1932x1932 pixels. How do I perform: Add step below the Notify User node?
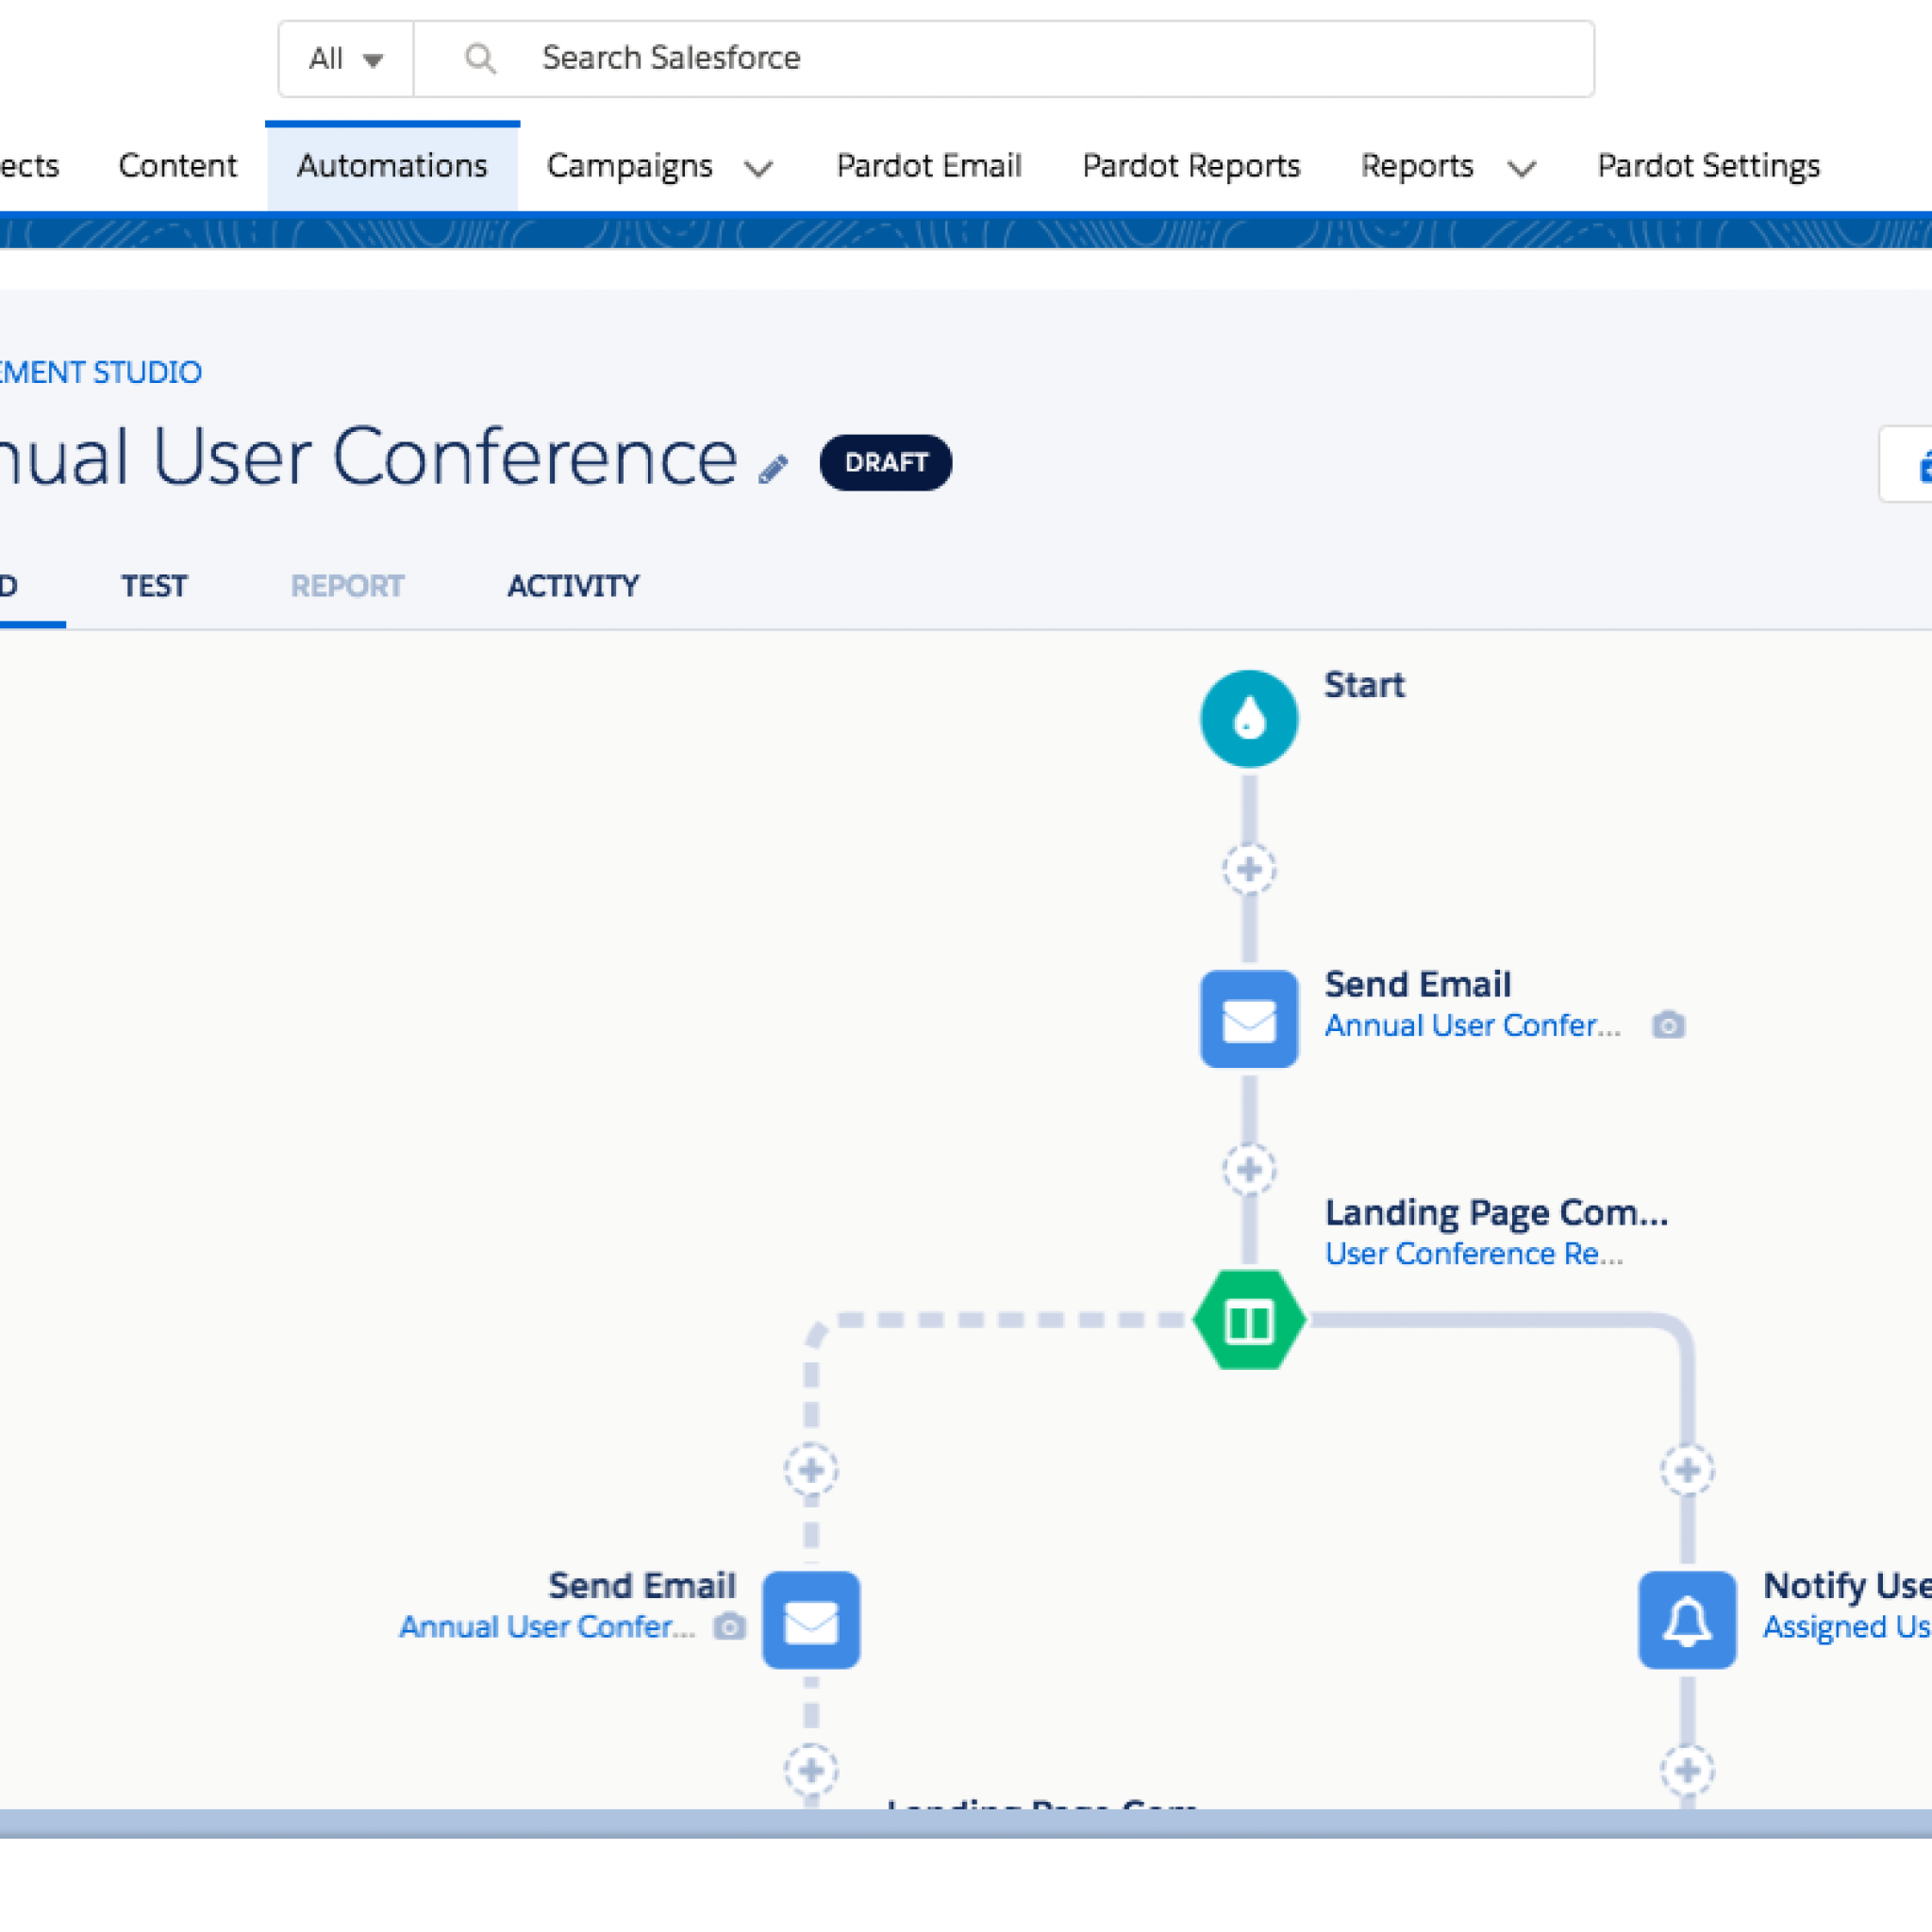tap(1688, 1771)
